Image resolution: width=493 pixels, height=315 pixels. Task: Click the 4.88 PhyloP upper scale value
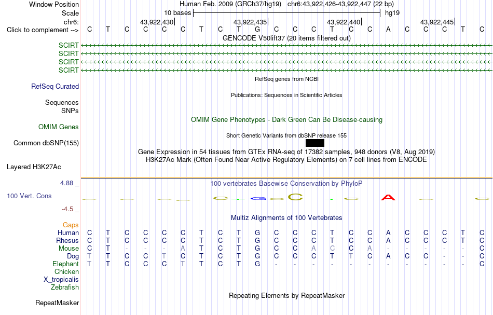point(66,183)
